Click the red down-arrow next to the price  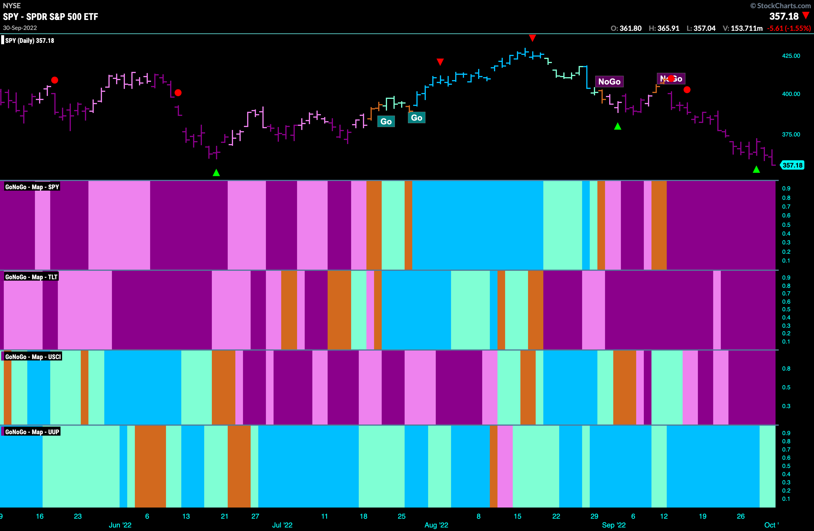pyautogui.click(x=806, y=15)
